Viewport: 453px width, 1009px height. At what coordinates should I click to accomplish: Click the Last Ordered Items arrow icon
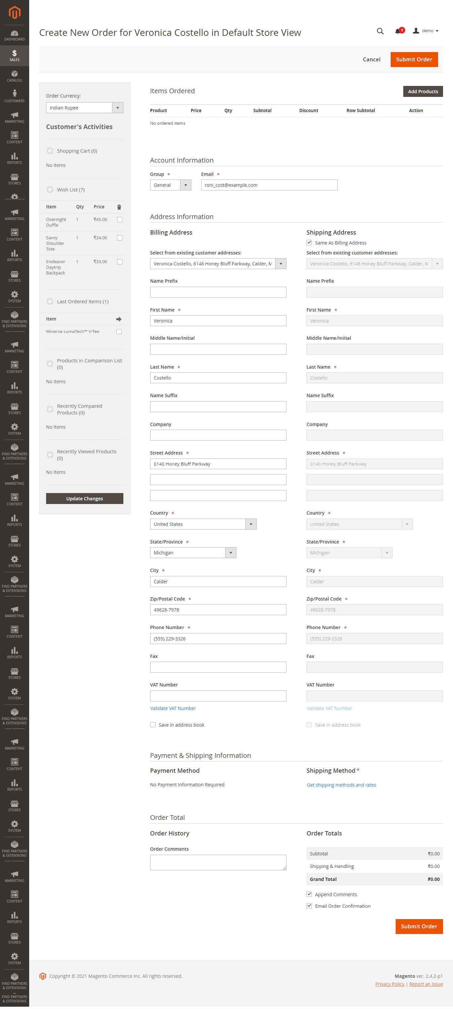point(119,319)
